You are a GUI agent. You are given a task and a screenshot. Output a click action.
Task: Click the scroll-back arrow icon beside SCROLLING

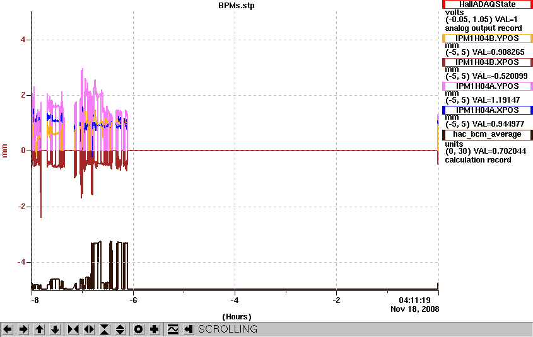(189, 329)
